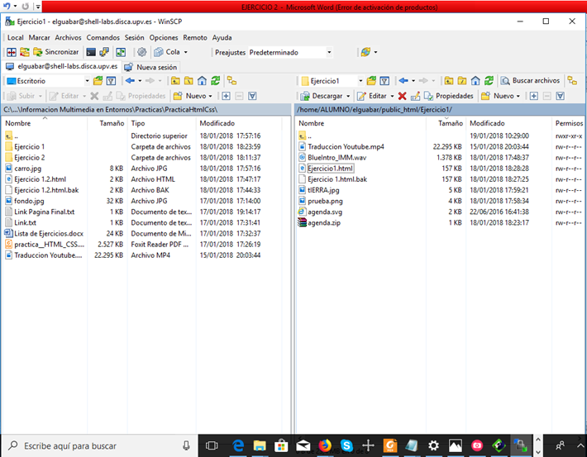The width and height of the screenshot is (587, 457).
Task: Open Settings gear from taskbar
Action: (x=433, y=445)
